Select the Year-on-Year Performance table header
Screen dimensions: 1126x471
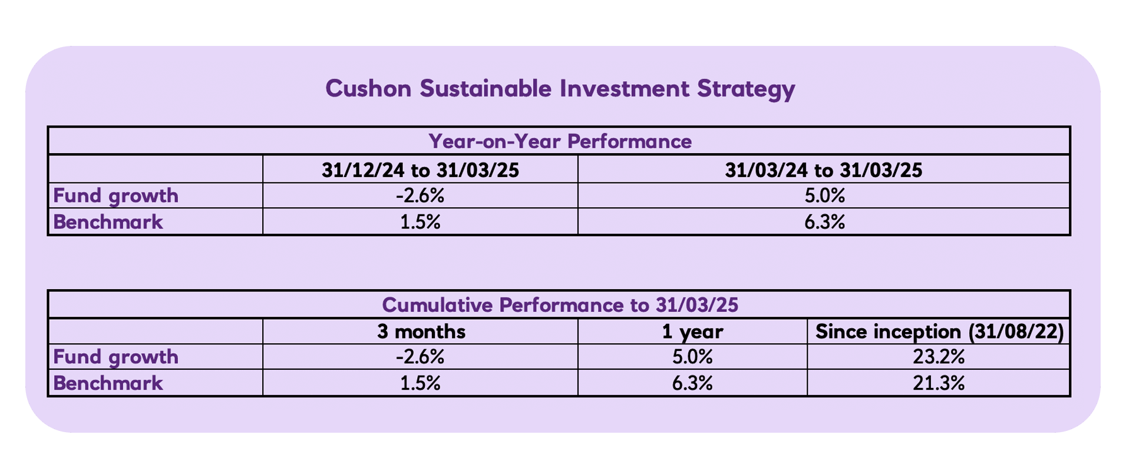[x=560, y=141]
